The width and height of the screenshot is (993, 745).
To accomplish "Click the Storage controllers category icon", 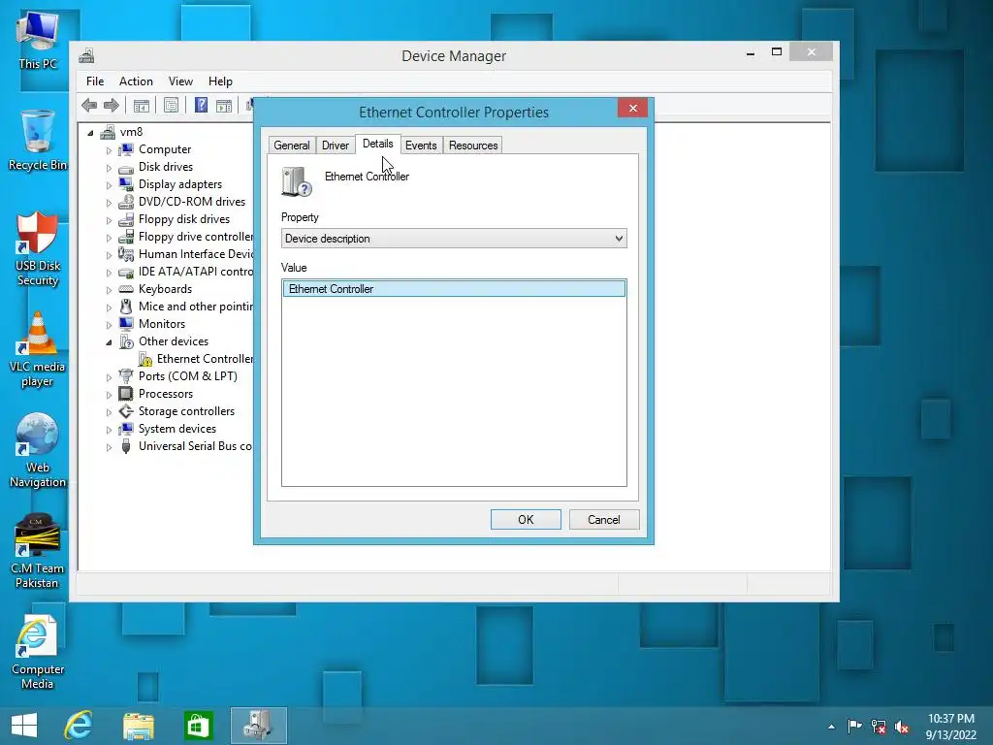I will tap(126, 411).
